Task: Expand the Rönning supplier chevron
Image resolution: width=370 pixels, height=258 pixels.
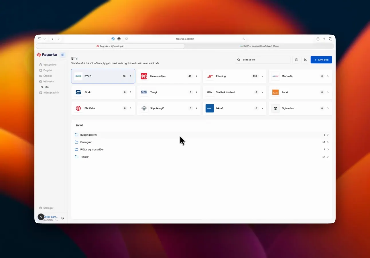Action: coord(262,76)
